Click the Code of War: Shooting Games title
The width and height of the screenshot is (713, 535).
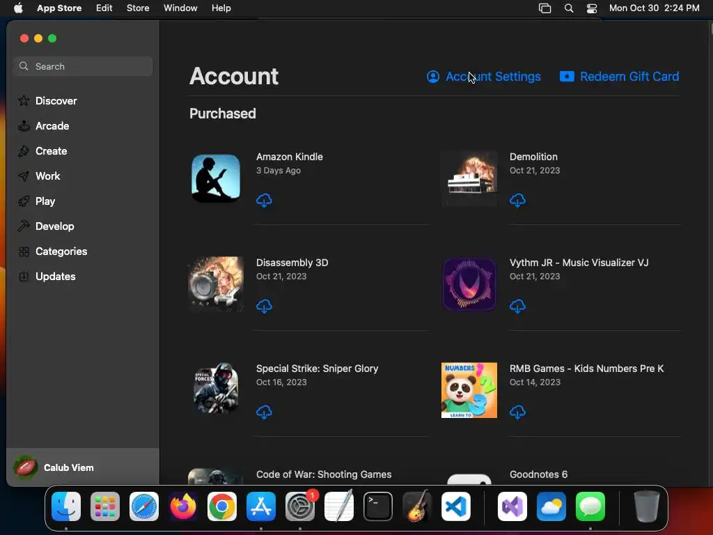(x=324, y=474)
